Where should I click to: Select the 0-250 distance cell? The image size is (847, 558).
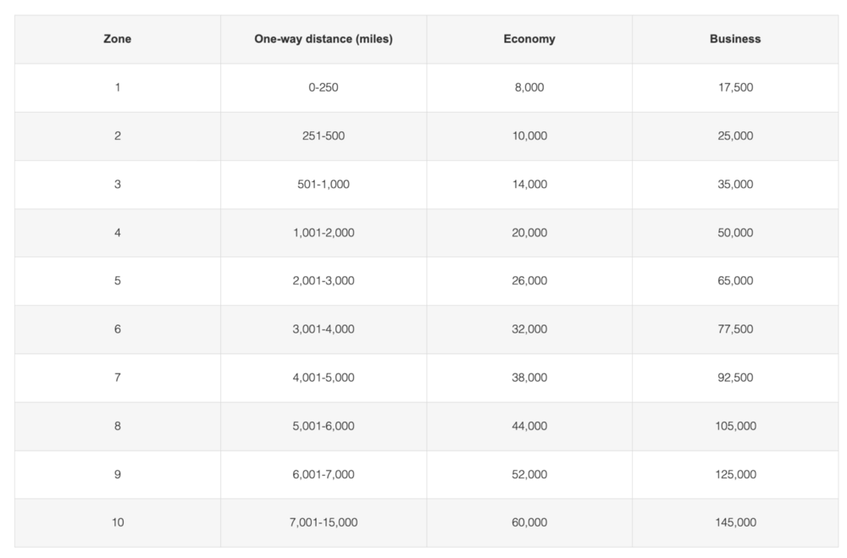323,87
